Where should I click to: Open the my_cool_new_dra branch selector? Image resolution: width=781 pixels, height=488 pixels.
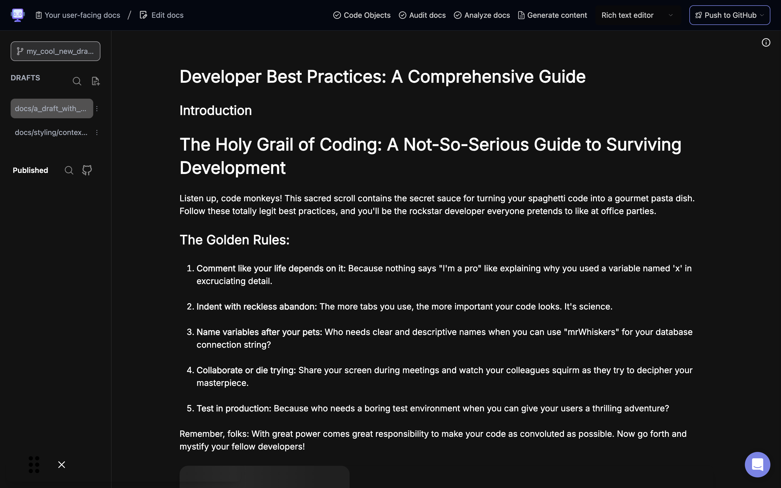[55, 51]
